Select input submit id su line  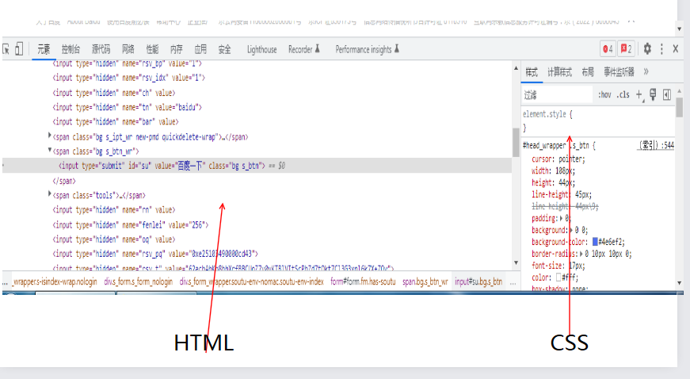(257, 166)
